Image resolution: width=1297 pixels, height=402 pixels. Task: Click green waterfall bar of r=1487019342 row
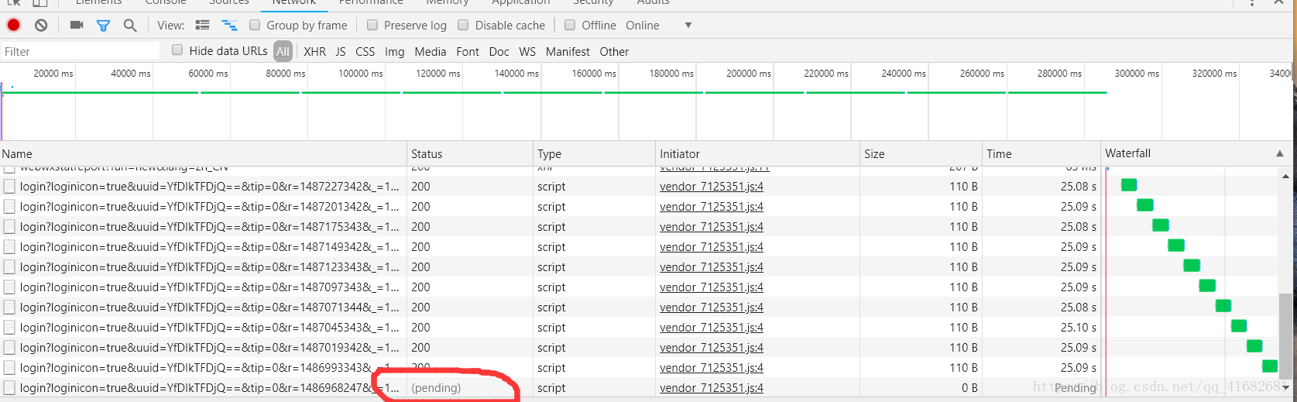point(1254,346)
